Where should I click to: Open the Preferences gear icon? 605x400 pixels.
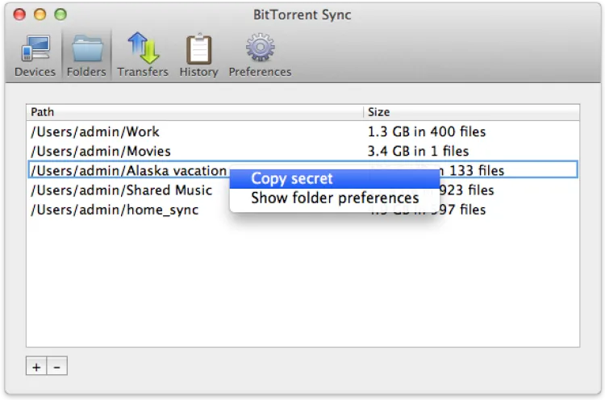260,49
